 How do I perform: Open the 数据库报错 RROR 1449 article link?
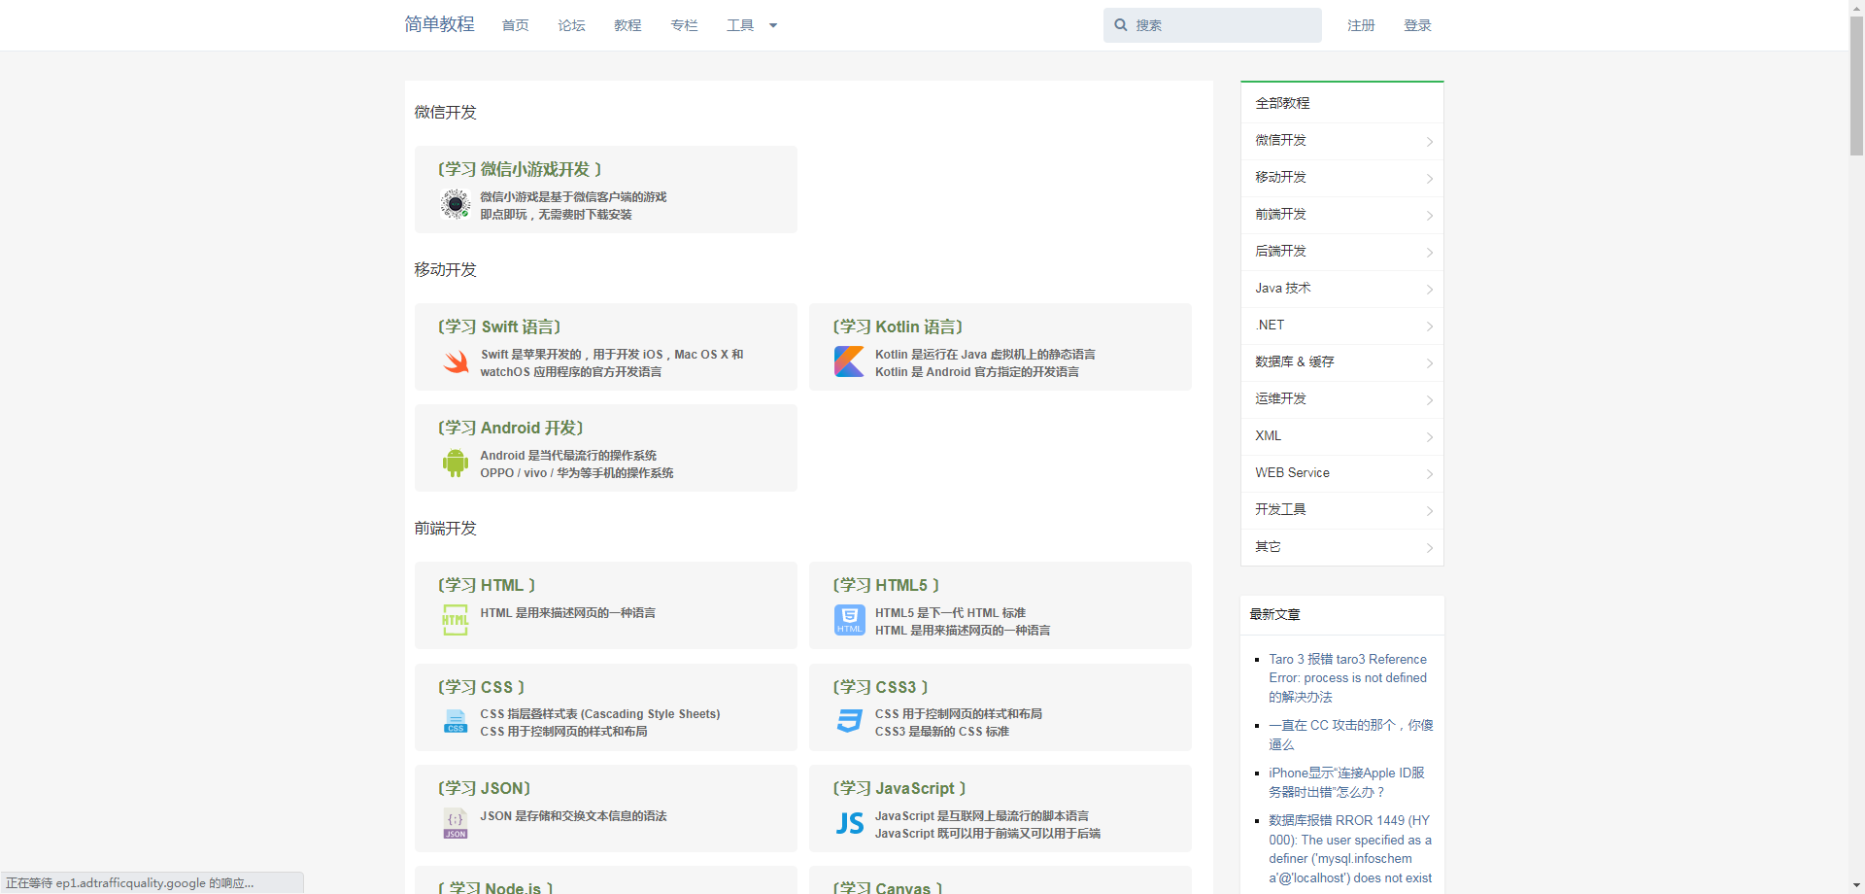(x=1350, y=849)
